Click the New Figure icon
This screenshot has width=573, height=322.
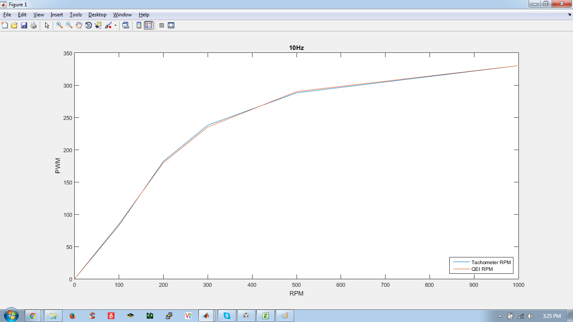click(5, 25)
